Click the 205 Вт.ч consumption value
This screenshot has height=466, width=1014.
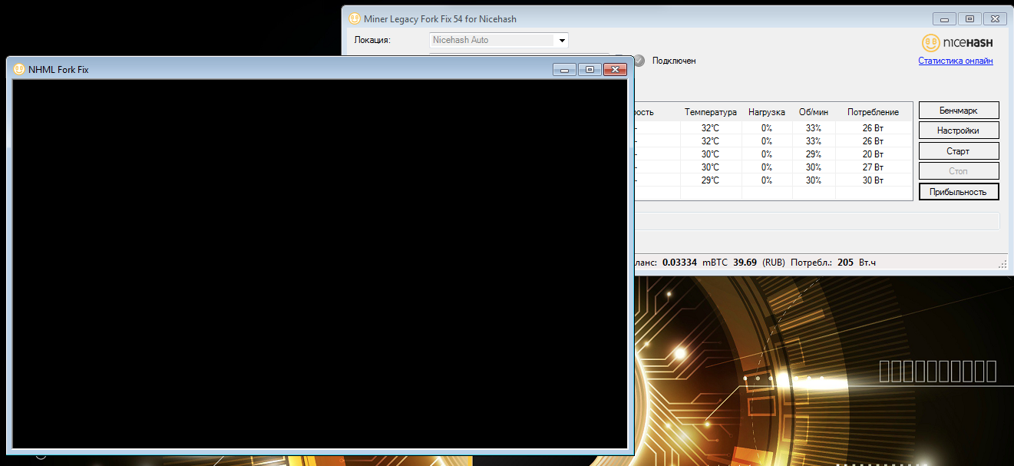click(x=845, y=263)
